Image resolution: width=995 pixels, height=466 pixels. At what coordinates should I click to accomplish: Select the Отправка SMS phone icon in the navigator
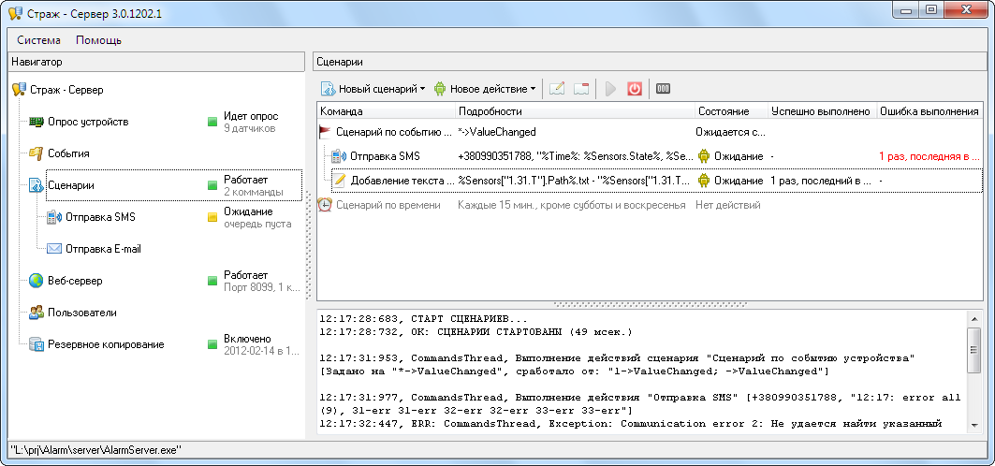click(x=54, y=217)
